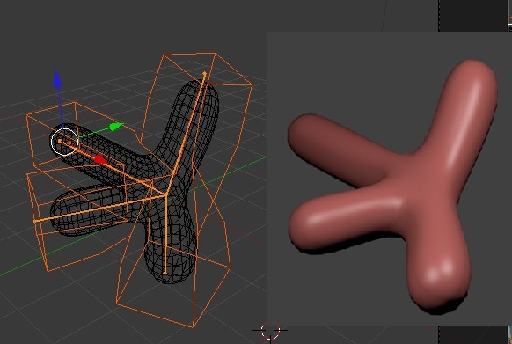Image resolution: width=512 pixels, height=344 pixels.
Task: Click the rendered pink metaball preview image
Action: [389, 179]
